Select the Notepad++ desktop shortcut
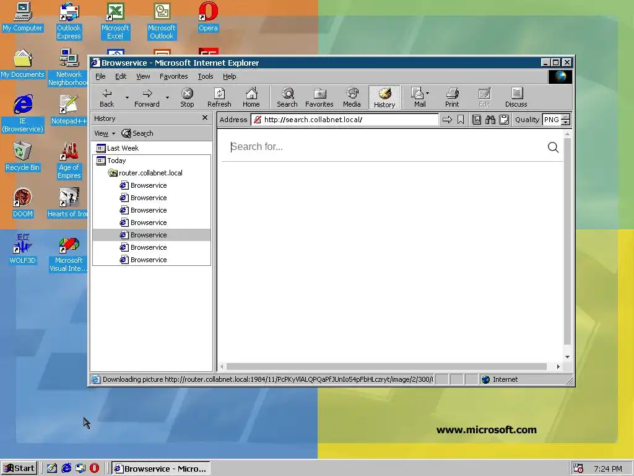This screenshot has width=634, height=476. pyautogui.click(x=69, y=110)
